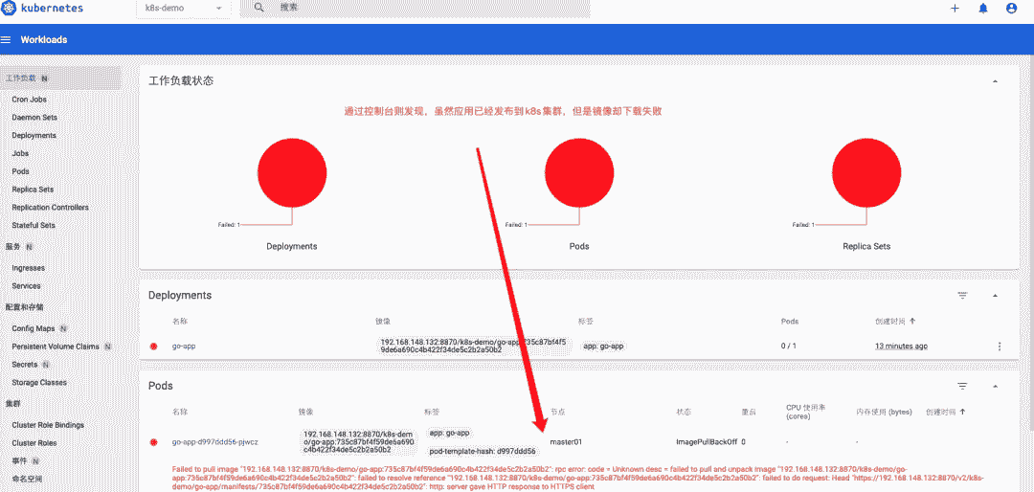Collapse the Pods card

[995, 386]
